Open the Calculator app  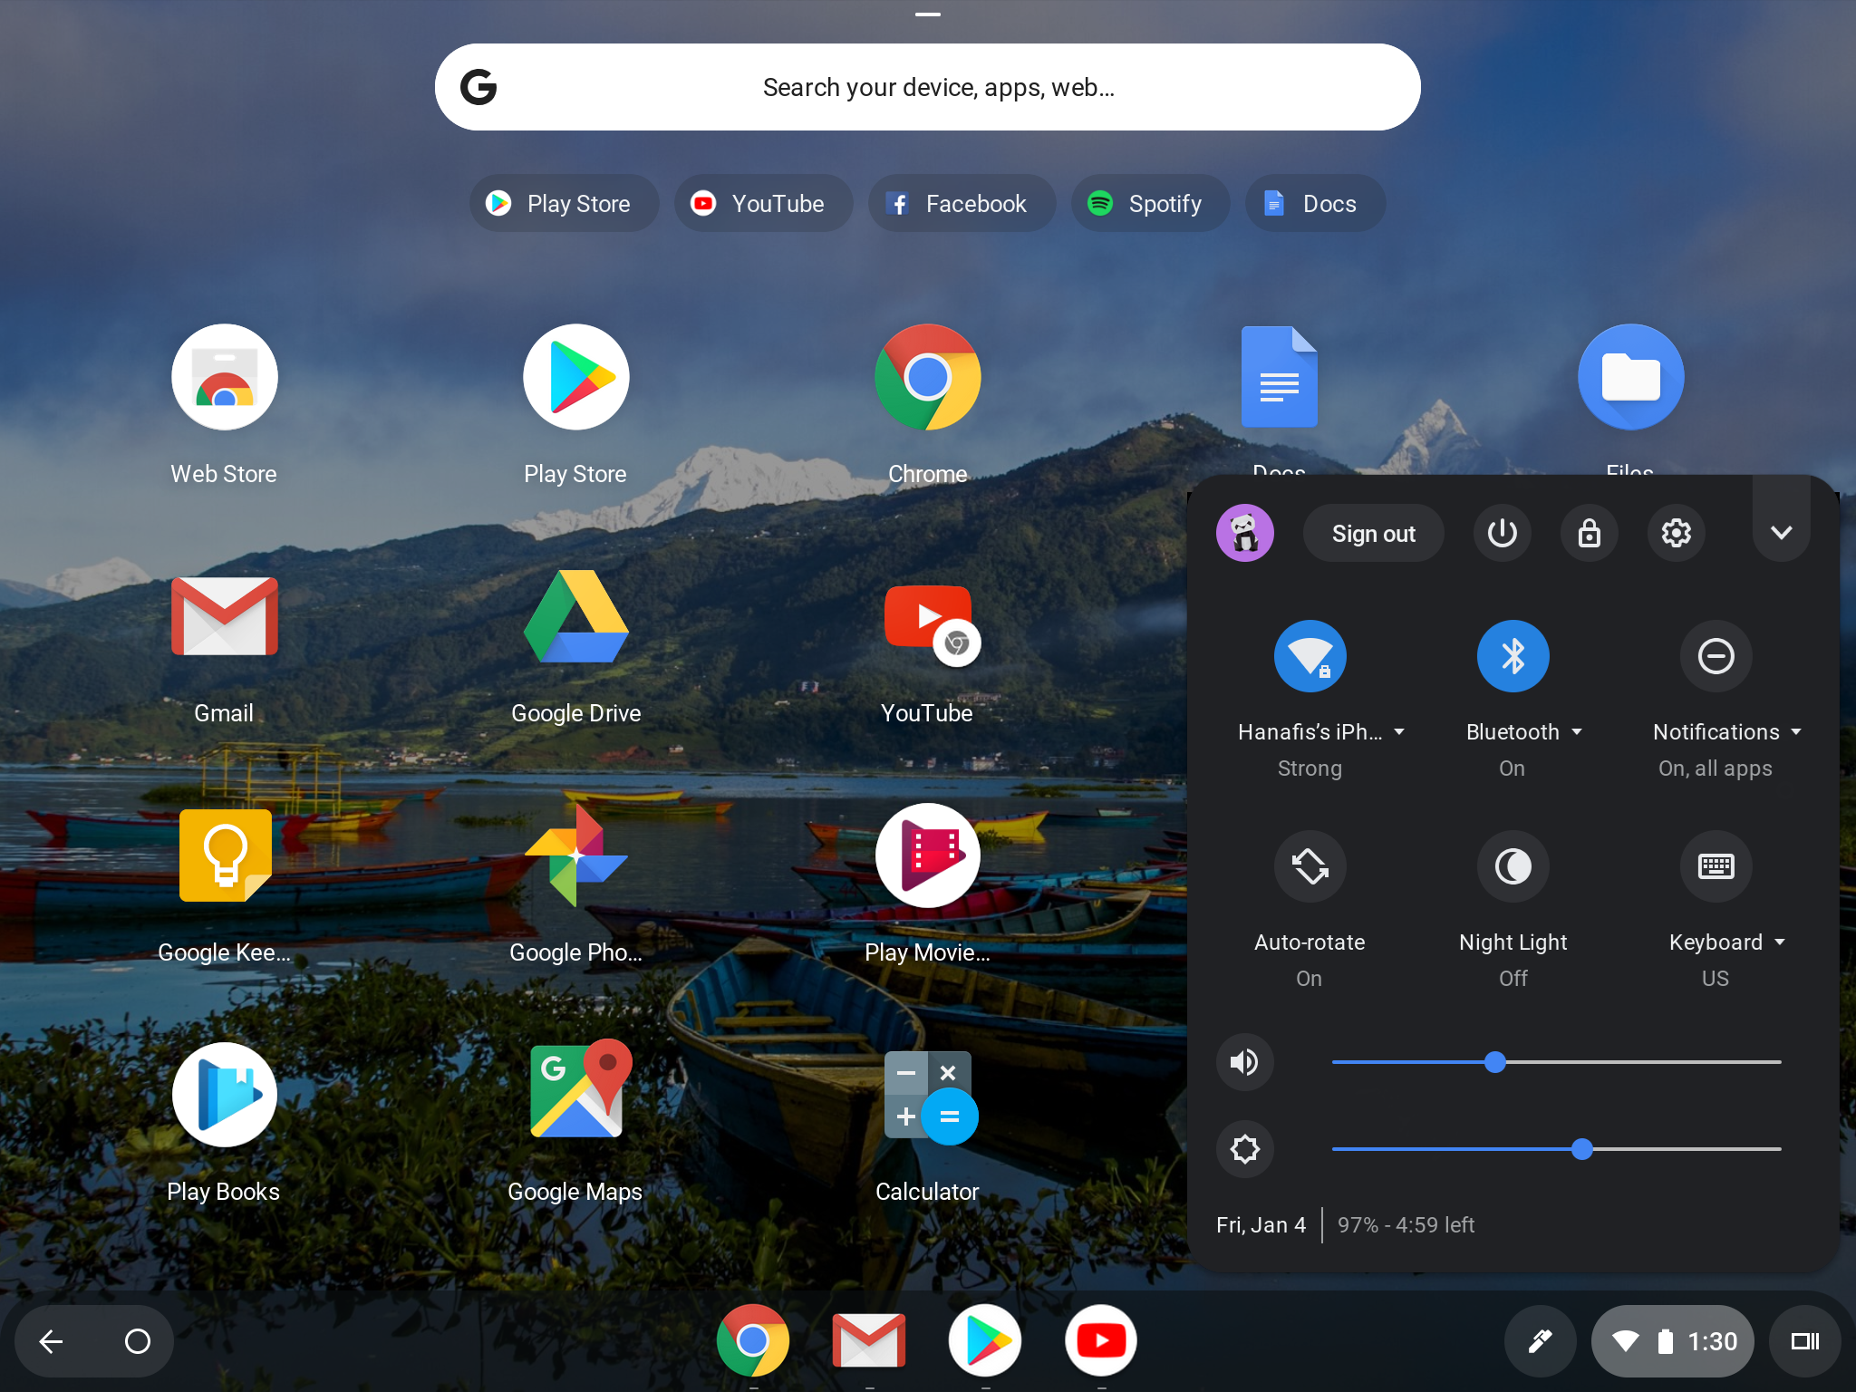[x=931, y=1098]
